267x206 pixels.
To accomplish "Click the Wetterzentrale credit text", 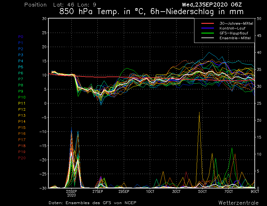I will click(238, 203).
